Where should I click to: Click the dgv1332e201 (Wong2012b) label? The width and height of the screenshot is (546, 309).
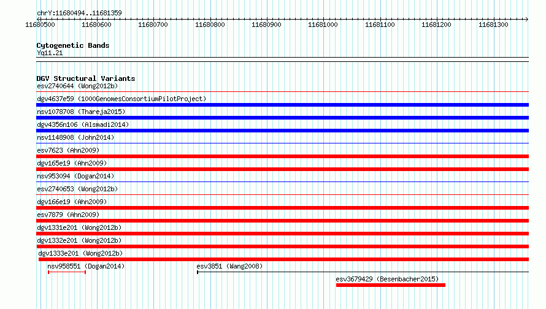[x=79, y=240]
